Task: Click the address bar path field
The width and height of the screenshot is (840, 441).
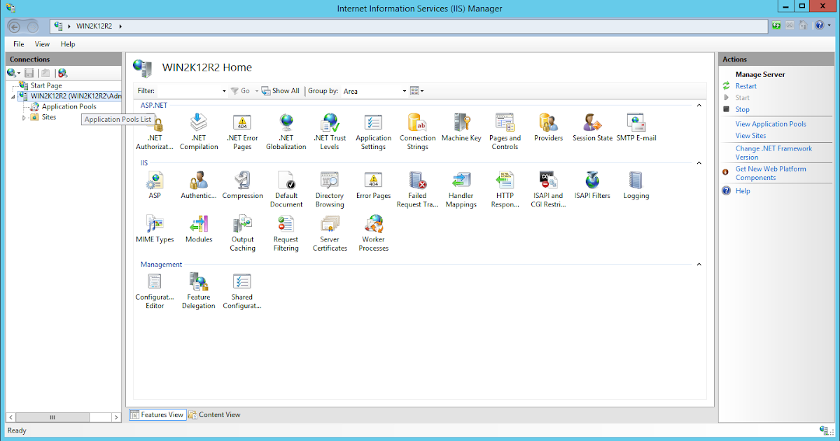Action: (x=409, y=26)
